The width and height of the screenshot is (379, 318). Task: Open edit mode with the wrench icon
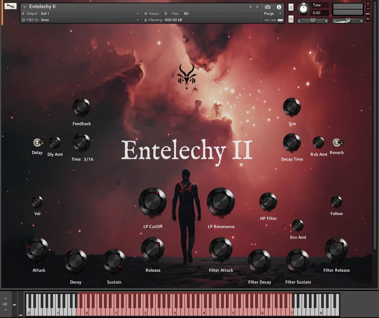(10, 6)
